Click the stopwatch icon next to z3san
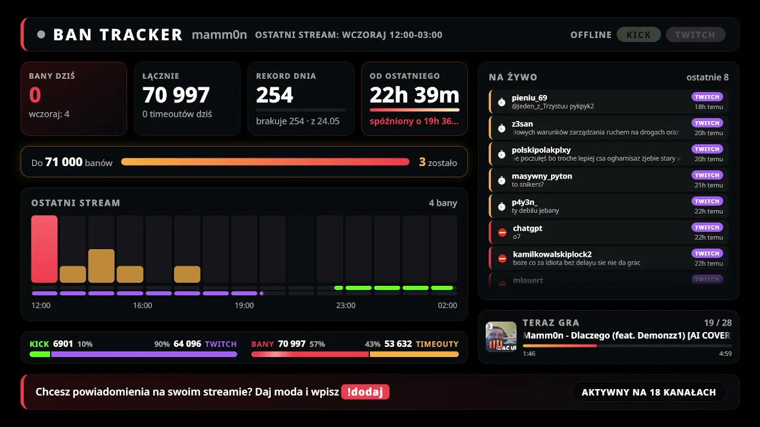Viewport: 760px width, 427px height. [x=502, y=128]
